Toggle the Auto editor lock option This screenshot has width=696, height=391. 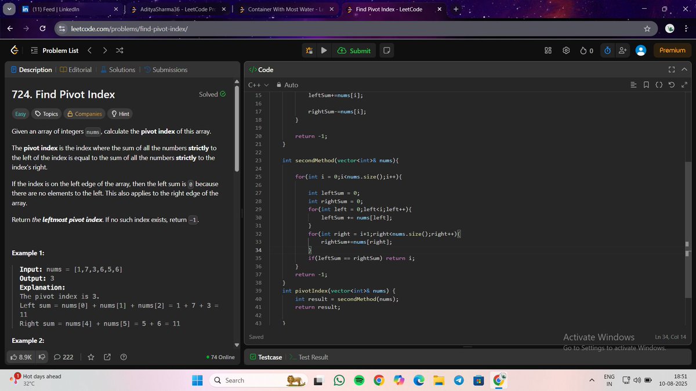[x=287, y=85]
